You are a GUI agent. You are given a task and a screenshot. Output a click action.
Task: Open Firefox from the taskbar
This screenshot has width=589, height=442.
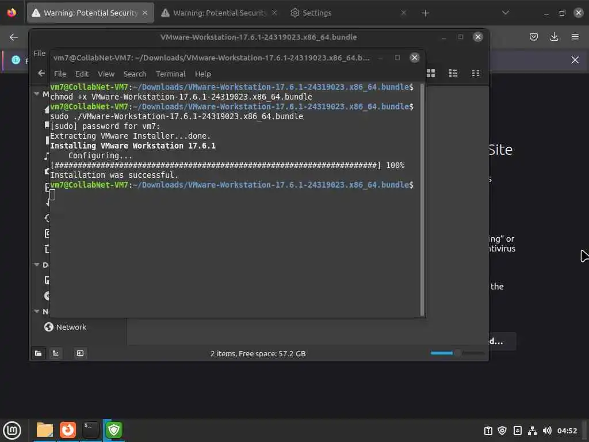pyautogui.click(x=68, y=430)
